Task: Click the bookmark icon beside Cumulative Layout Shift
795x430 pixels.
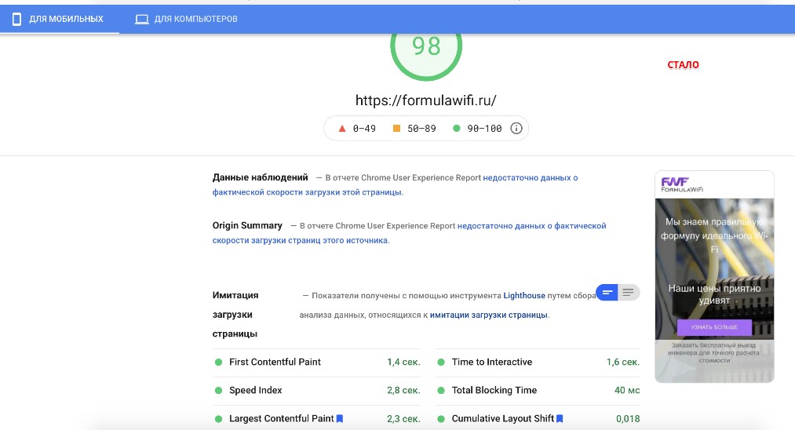Action: [x=560, y=419]
